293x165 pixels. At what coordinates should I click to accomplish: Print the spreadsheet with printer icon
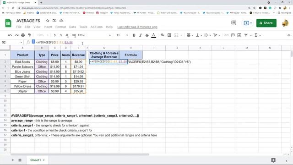coord(23,35)
